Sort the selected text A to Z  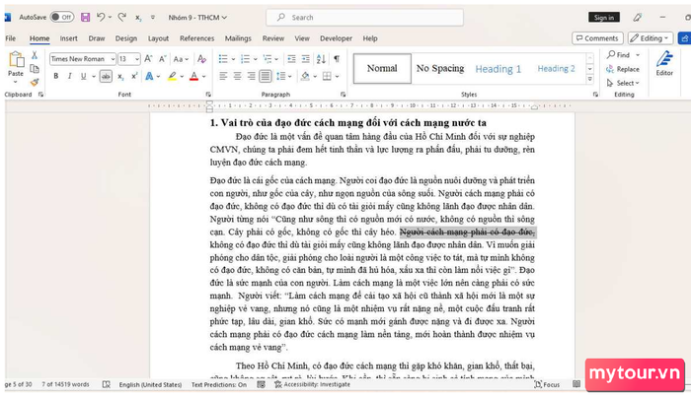(321, 59)
